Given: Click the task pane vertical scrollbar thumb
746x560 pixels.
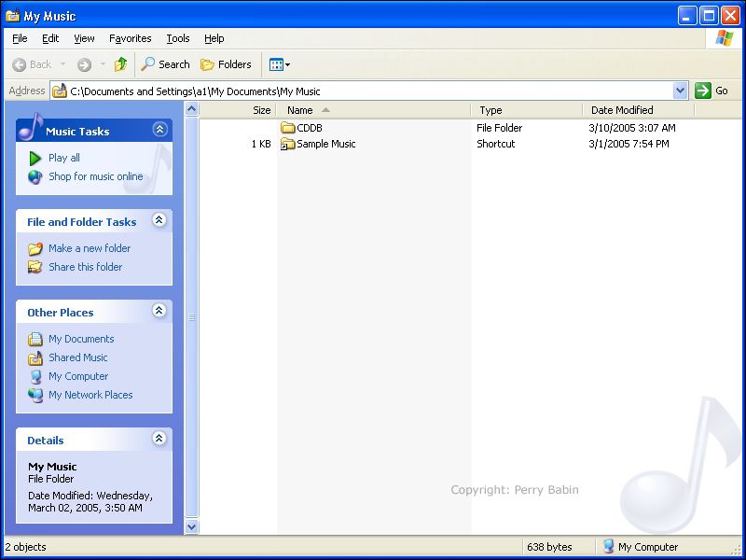Looking at the screenshot, I should point(191,317).
